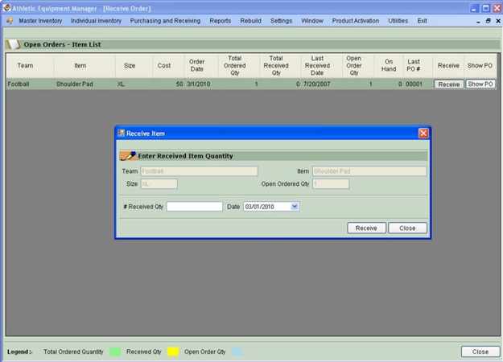The height and width of the screenshot is (362, 503).
Task: Click the disabled Open Ordered Qty field
Action: (x=331, y=183)
